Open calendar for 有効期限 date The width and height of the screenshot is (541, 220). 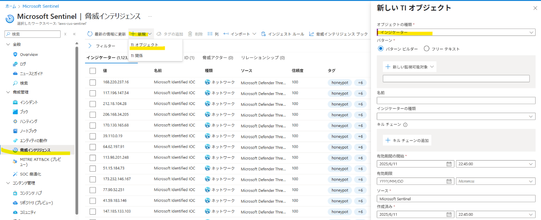[x=449, y=181]
